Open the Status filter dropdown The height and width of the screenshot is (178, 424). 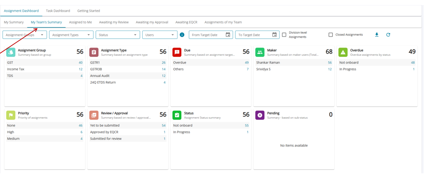pyautogui.click(x=117, y=35)
